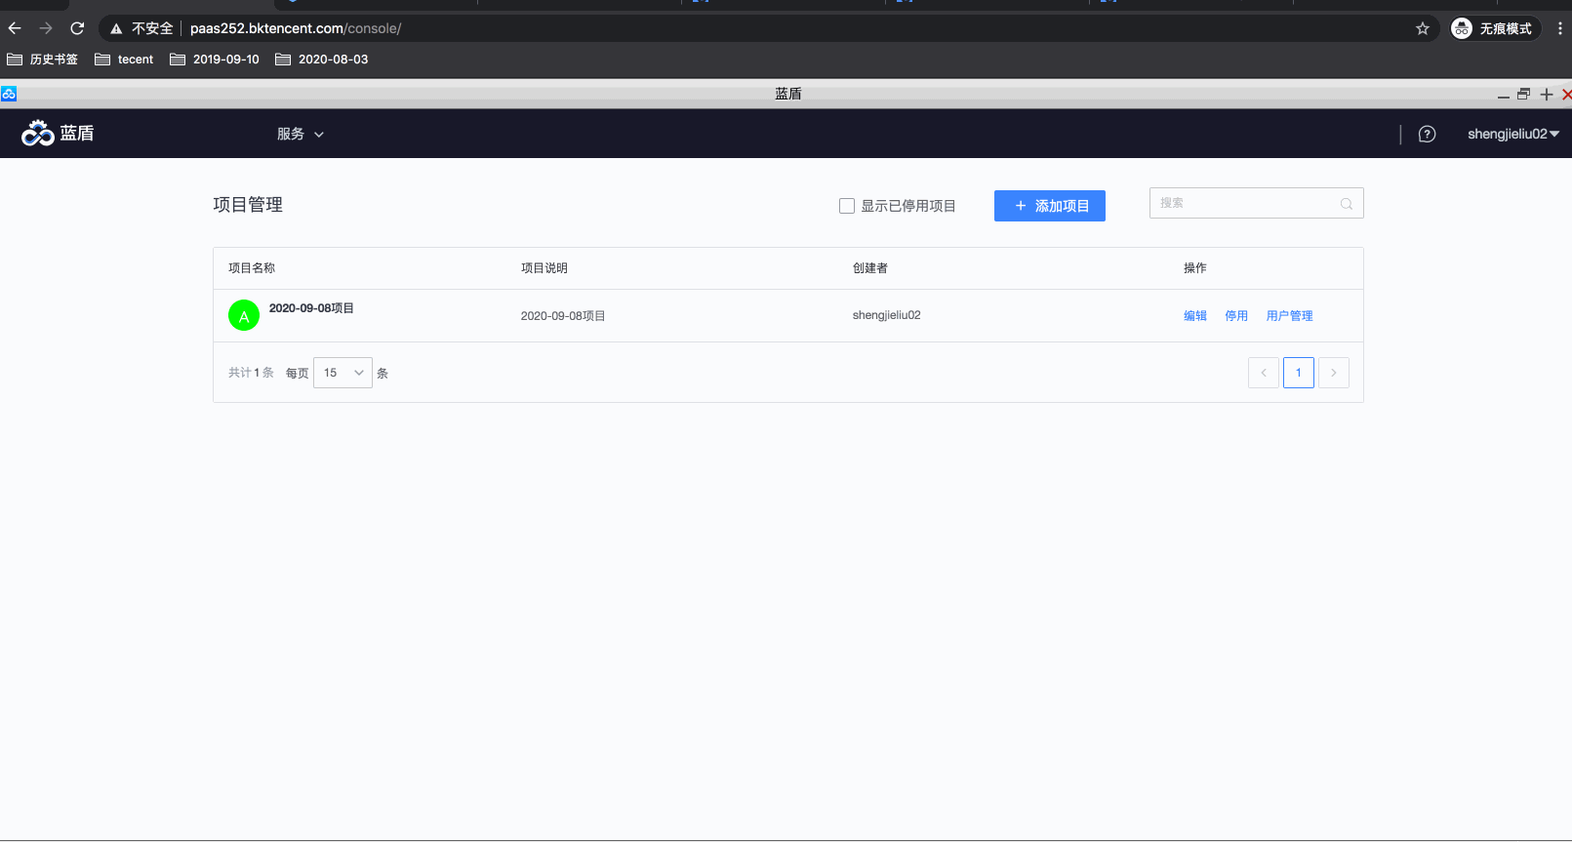
Task: Open the tecent bookmark folder
Action: pyautogui.click(x=124, y=60)
